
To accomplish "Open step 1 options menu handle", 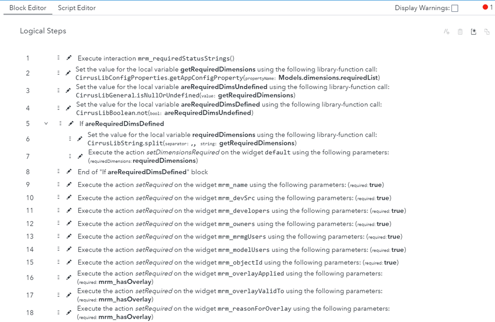I will (x=58, y=57).
